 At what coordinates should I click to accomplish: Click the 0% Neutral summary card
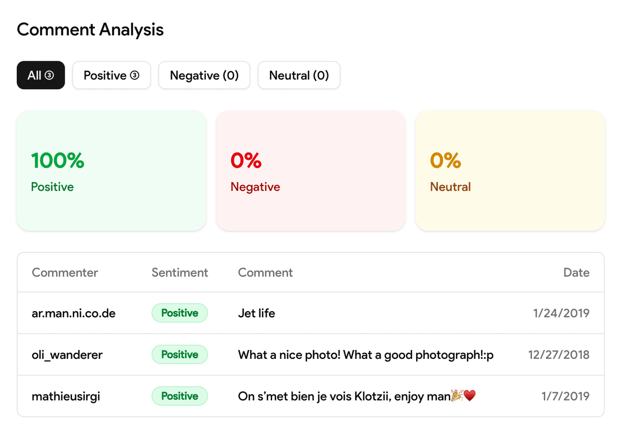tap(510, 170)
